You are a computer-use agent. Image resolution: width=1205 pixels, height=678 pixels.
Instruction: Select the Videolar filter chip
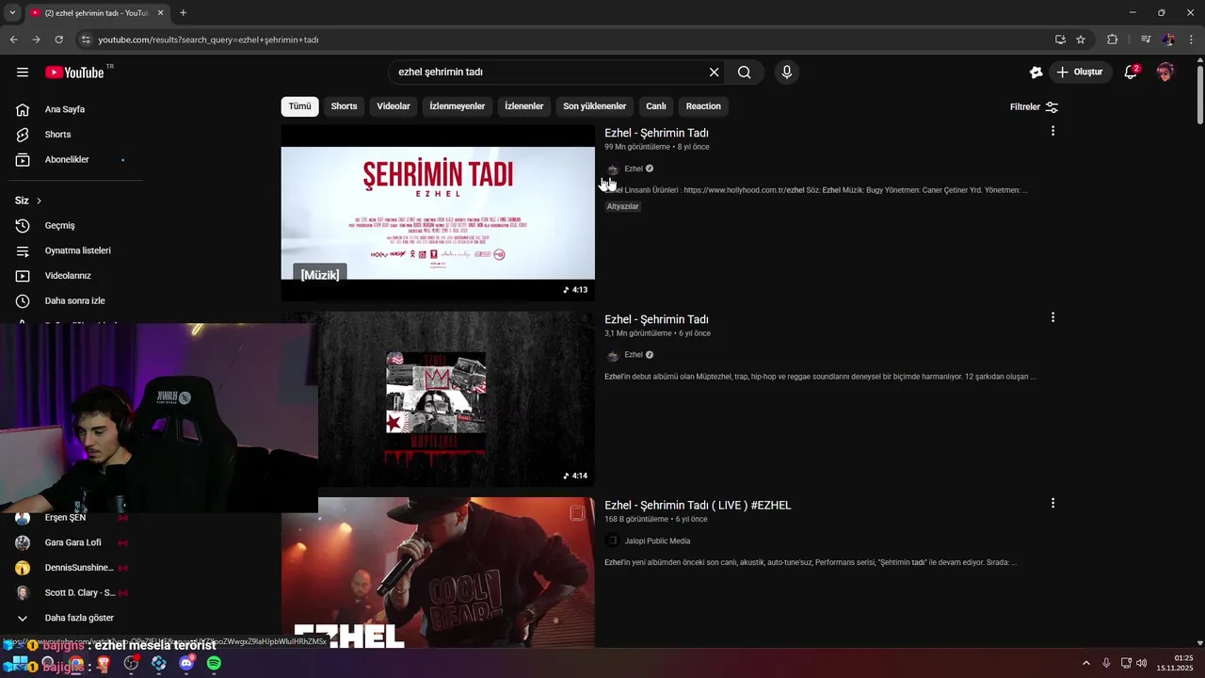[394, 106]
